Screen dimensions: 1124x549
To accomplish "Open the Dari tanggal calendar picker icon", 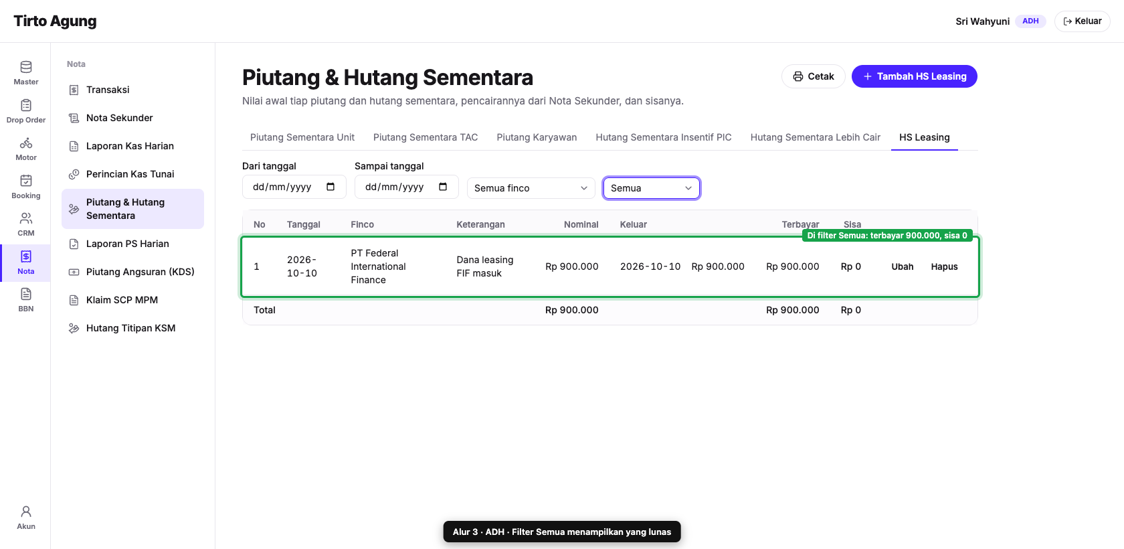I will click(331, 187).
